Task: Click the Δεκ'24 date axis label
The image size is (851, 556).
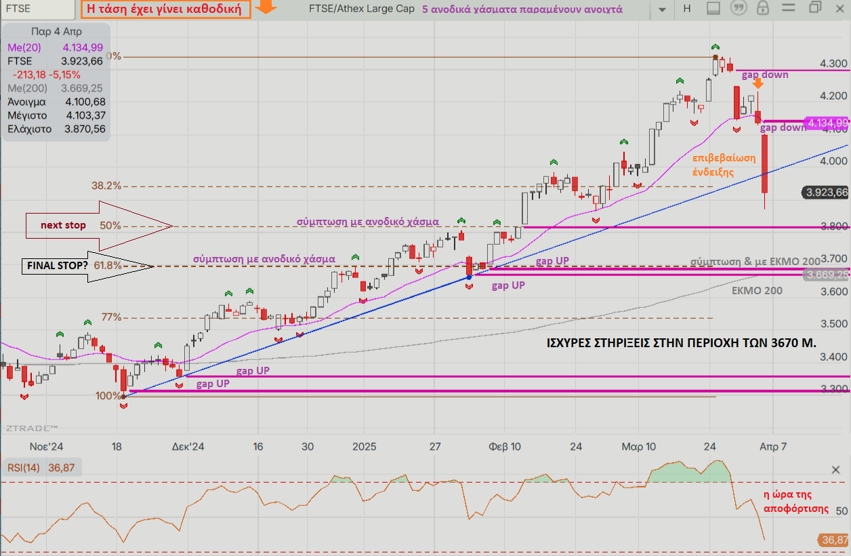Action: coord(188,447)
